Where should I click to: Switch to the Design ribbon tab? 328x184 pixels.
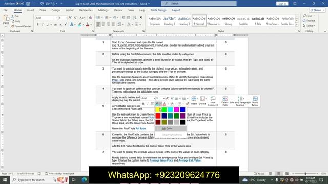tap(56, 10)
